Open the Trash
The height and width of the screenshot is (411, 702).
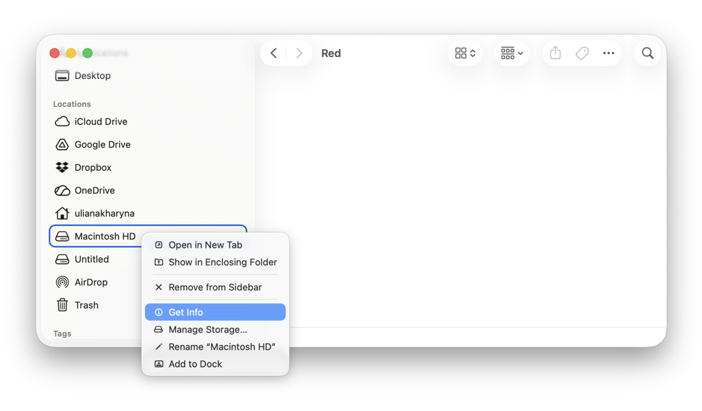[x=87, y=305]
